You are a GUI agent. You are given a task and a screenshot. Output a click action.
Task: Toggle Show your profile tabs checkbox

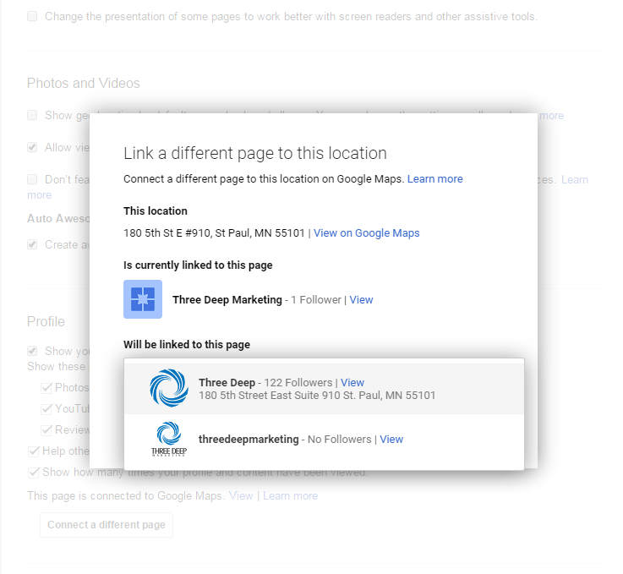point(32,351)
